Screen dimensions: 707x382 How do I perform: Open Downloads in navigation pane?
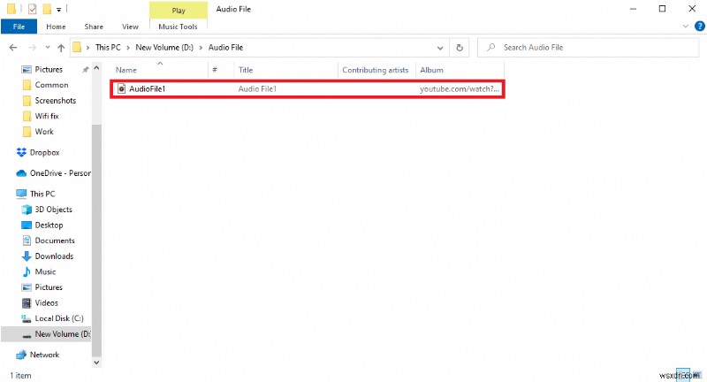(x=54, y=256)
